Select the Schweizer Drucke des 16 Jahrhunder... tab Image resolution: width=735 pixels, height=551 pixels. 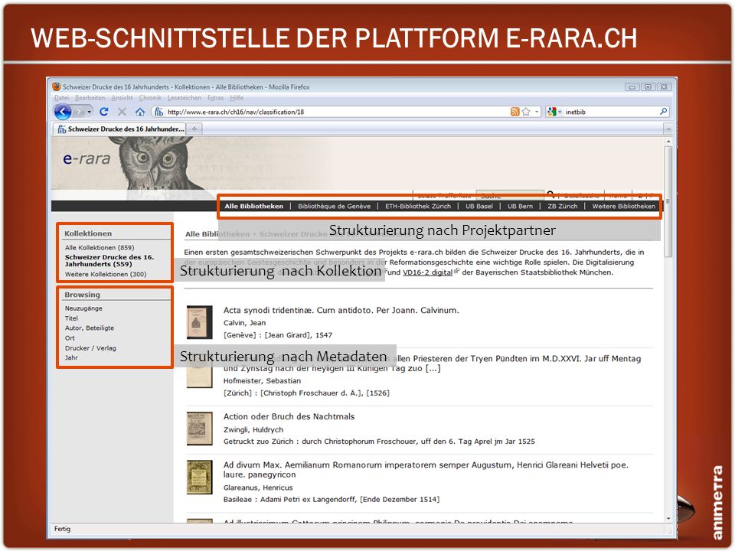click(x=119, y=129)
